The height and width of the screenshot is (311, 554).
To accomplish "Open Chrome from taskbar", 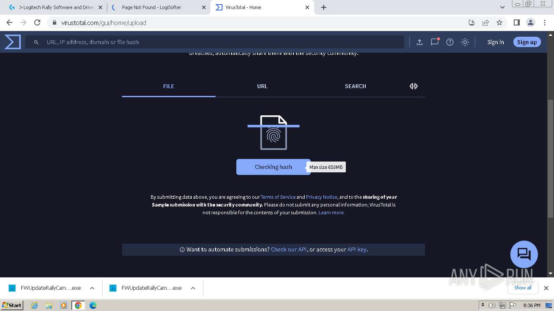I will 78,305.
